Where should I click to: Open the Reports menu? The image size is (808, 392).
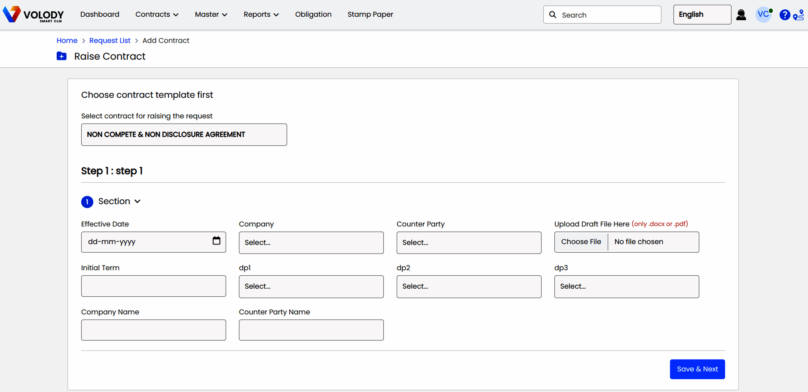[x=261, y=15]
